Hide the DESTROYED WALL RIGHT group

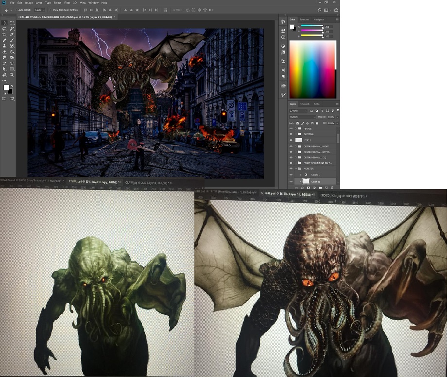pyautogui.click(x=291, y=146)
